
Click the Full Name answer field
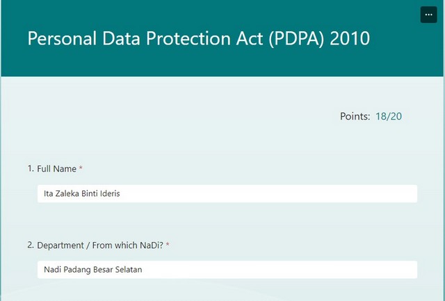pos(227,194)
